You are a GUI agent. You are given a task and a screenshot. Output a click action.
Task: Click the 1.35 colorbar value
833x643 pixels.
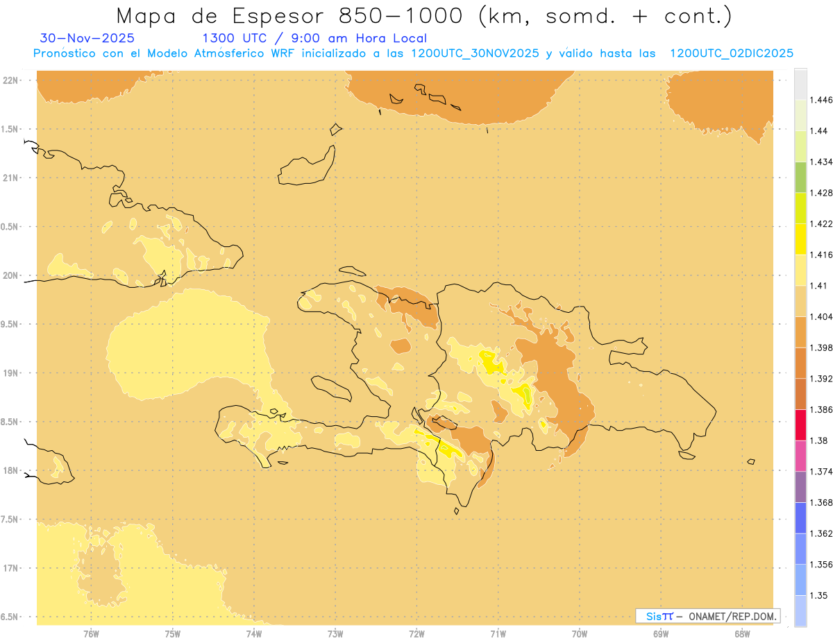819,595
